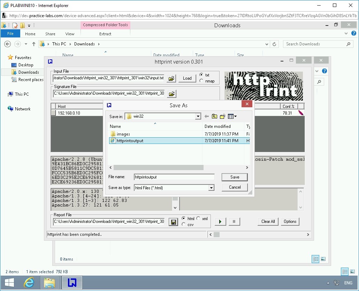The width and height of the screenshot is (359, 291).
Task: Expand the Save in folder dropdown
Action: click(x=198, y=116)
